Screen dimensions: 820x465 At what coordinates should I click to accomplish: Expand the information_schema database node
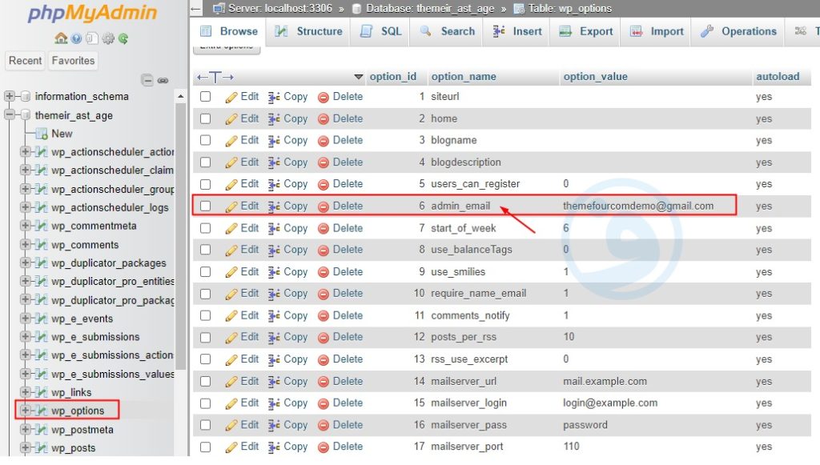click(x=10, y=96)
